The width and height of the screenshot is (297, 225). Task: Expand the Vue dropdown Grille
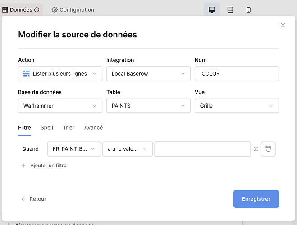237,106
